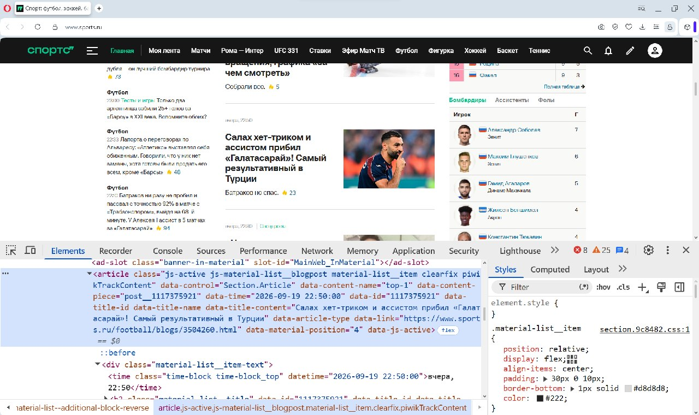Open the Салах хет-триком article headline
Viewport: 699px width, 415px height.
click(x=276, y=158)
